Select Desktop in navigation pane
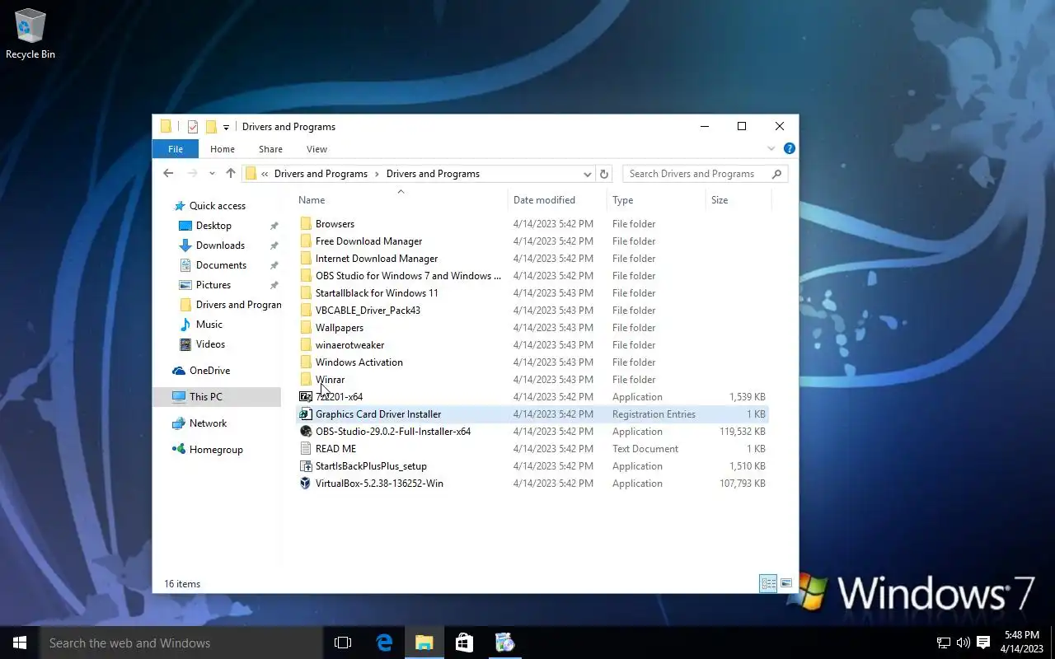Screen dimensions: 1055x659 pos(213,226)
